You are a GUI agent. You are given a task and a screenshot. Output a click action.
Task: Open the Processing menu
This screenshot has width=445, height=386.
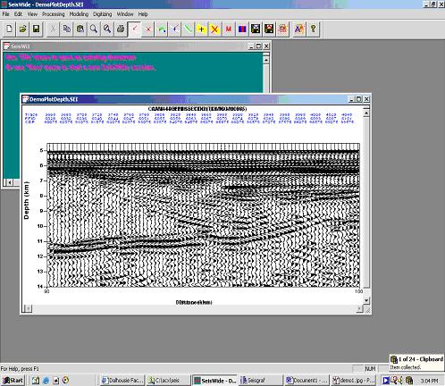click(54, 14)
